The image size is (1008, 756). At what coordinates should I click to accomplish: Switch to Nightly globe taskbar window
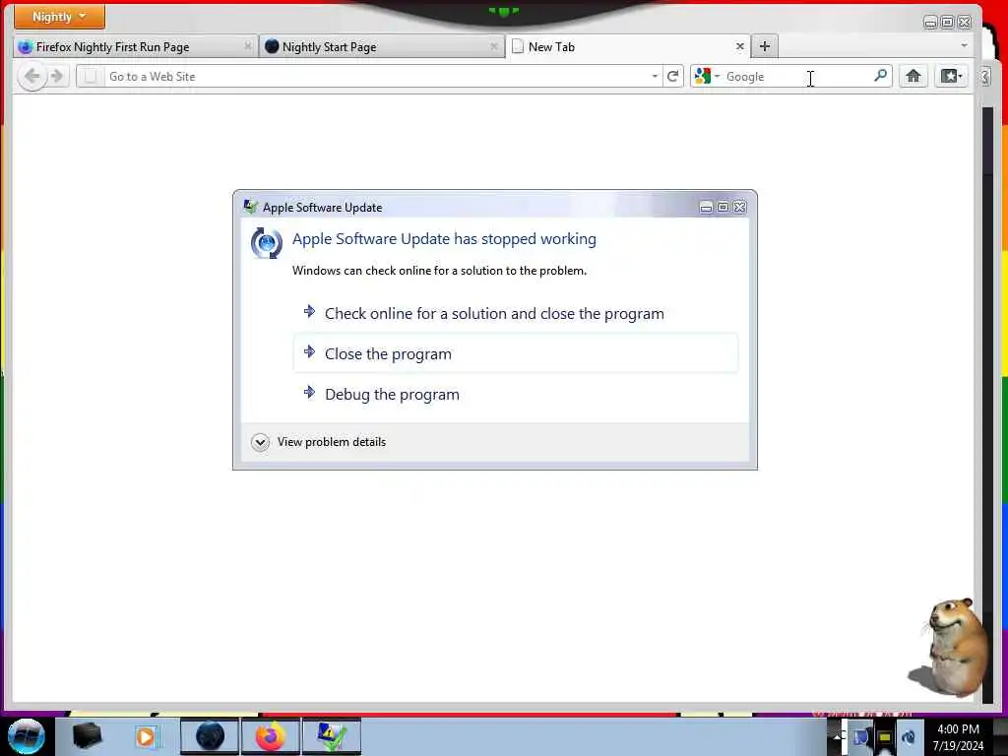coord(210,736)
